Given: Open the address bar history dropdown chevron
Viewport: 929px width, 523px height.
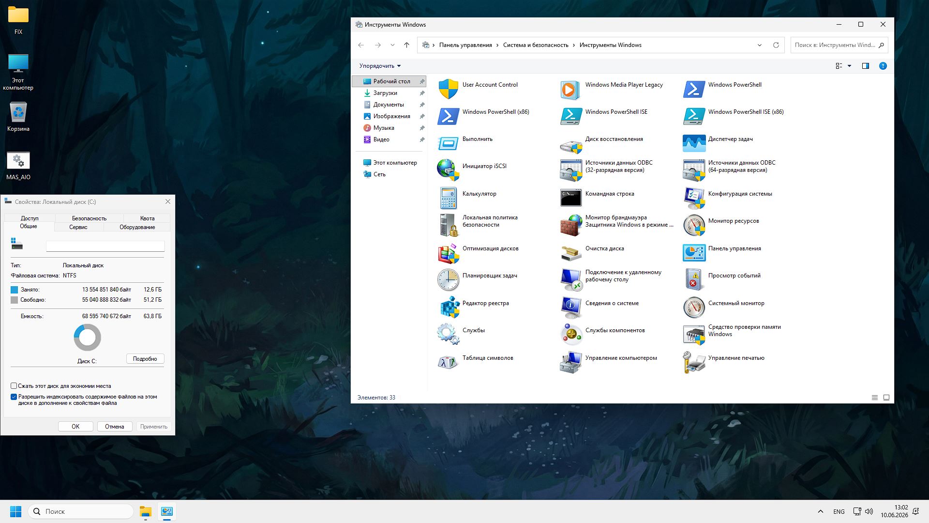Looking at the screenshot, I should point(760,45).
